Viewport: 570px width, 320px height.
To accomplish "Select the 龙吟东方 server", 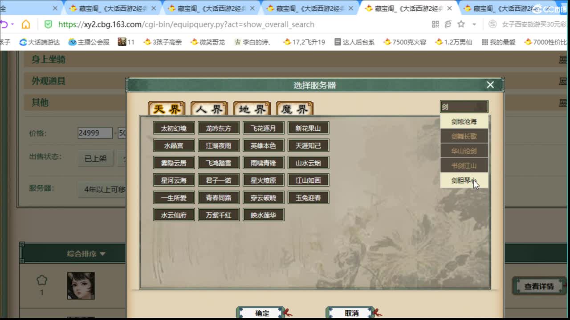I will [x=219, y=128].
